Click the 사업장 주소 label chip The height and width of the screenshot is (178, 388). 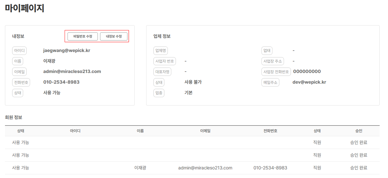point(272,61)
